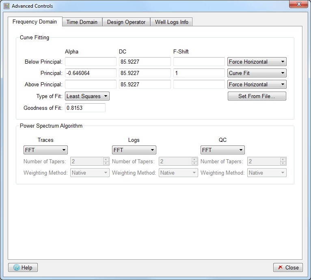Click the Type of Fit label
Image resolution: width=311 pixels, height=280 pixels.
click(x=50, y=96)
